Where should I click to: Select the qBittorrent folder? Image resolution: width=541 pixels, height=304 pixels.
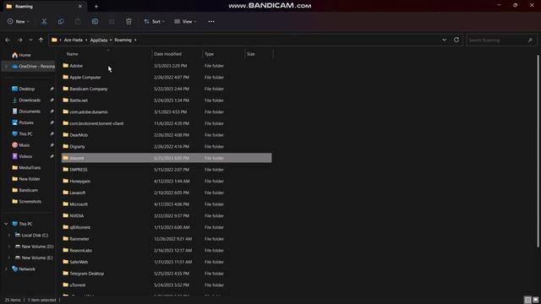(x=167, y=227)
